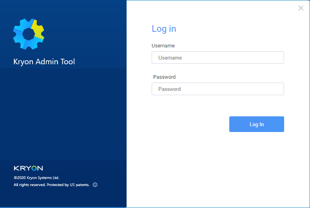
Task: Click the "Kryon Admin Tool" title
Action: pyautogui.click(x=44, y=61)
